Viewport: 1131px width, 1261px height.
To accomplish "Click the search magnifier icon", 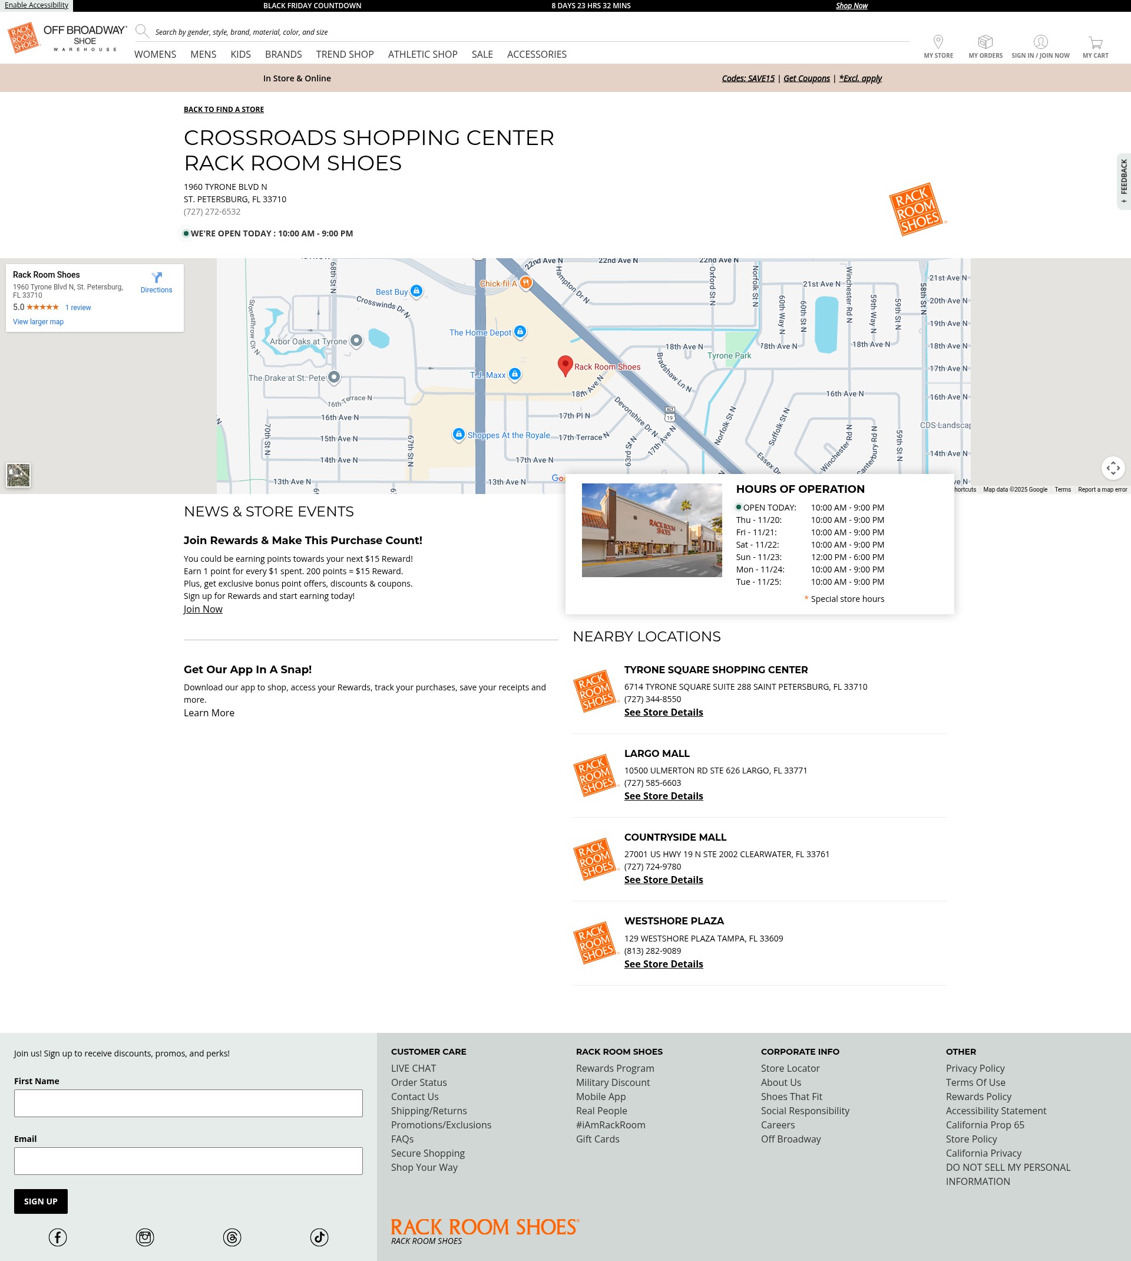I will coord(143,31).
